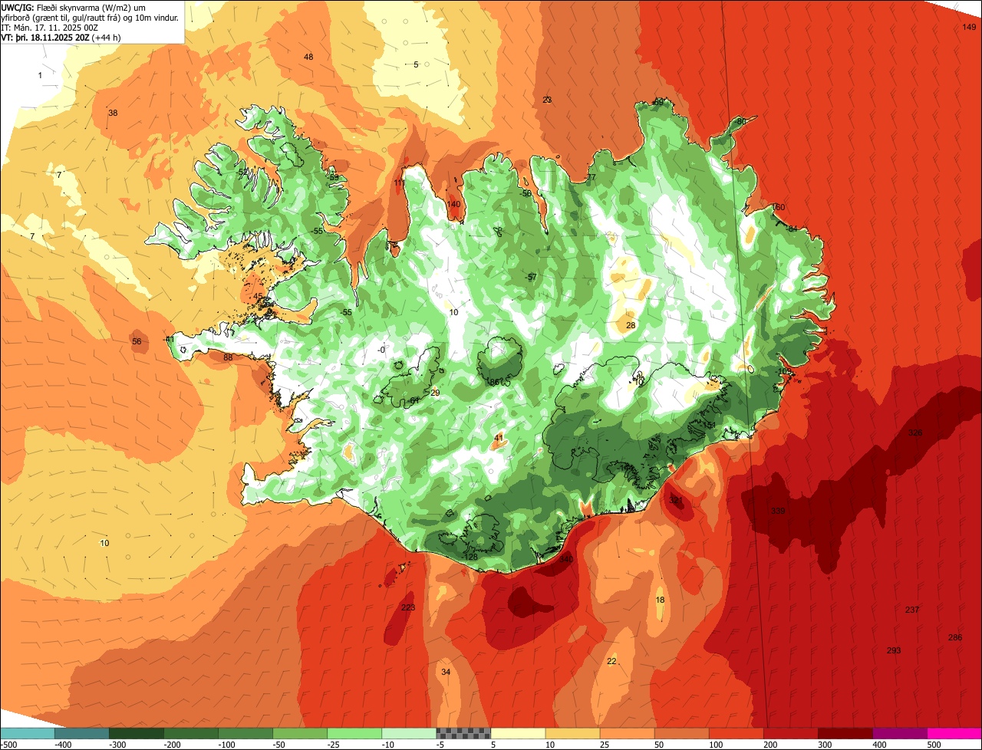The image size is (982, 750).
Task: Click the orange 50 to 100 legend swatch
Action: [x=680, y=733]
